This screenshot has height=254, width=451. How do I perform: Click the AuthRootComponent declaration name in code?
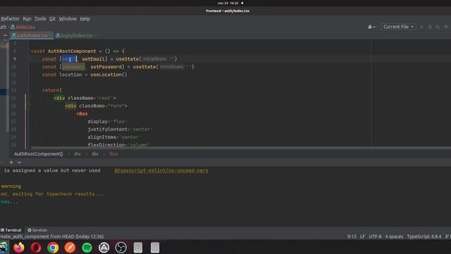click(72, 52)
